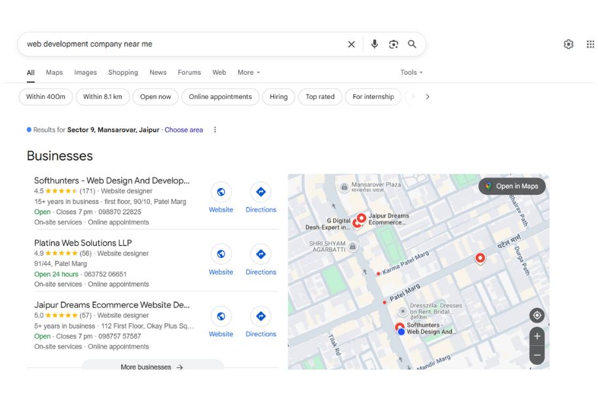The width and height of the screenshot is (598, 393).
Task: Click Softhunters Directions arrow icon
Action: tap(261, 192)
